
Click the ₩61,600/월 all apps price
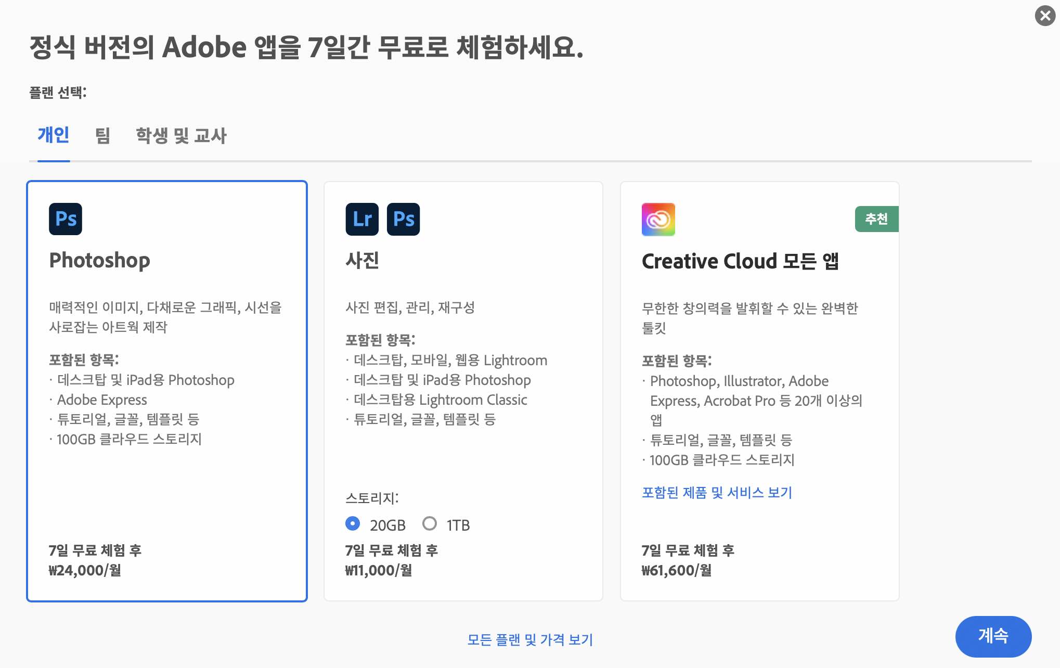click(x=676, y=570)
